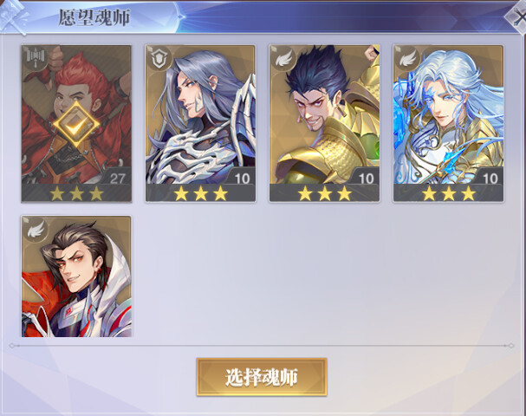Screen dimensions: 526x416
Task: Click level 27 badge on red-haired card
Action: click(117, 179)
